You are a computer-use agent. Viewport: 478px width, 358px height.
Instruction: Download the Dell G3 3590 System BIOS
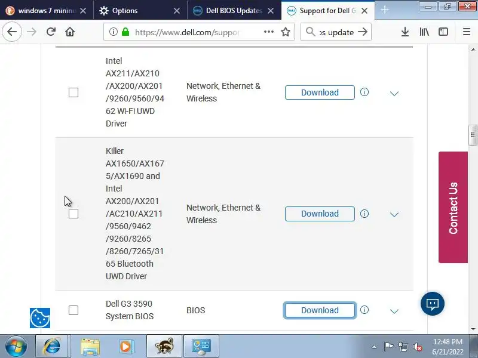pyautogui.click(x=320, y=310)
